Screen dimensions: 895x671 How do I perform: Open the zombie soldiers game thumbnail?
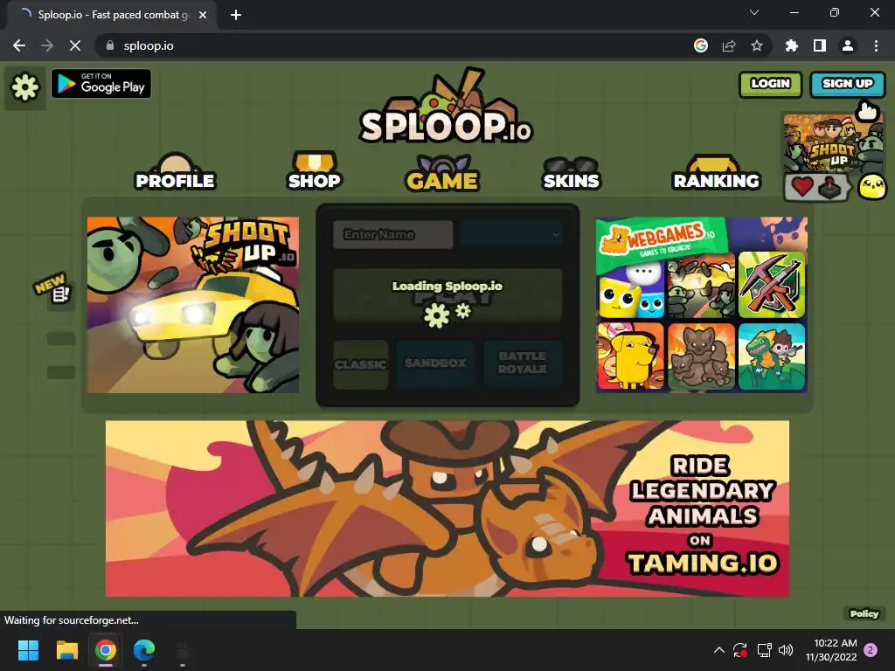coord(701,286)
